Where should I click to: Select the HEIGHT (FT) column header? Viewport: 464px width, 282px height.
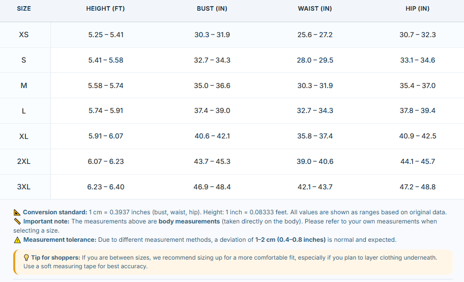pos(105,9)
